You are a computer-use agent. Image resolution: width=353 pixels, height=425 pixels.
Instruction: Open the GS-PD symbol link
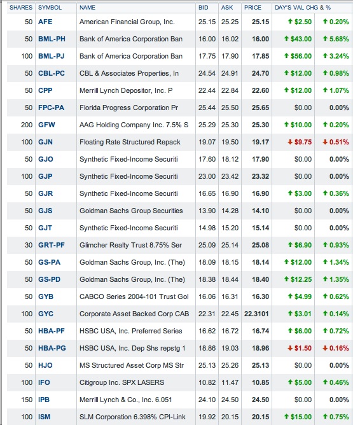point(50,279)
